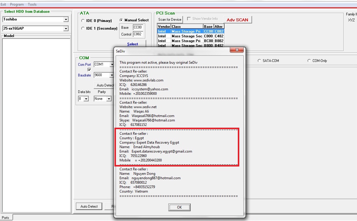This screenshot has height=221, width=357.
Task: Click nguyendong887@hotmail.com email text
Action: pos(156,178)
